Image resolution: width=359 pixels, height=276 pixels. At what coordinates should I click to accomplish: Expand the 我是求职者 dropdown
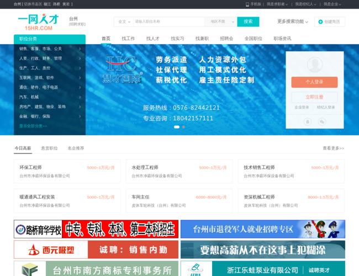[277, 4]
